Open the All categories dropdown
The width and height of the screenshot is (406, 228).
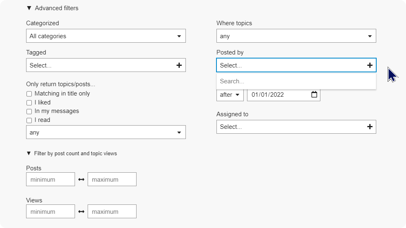106,36
